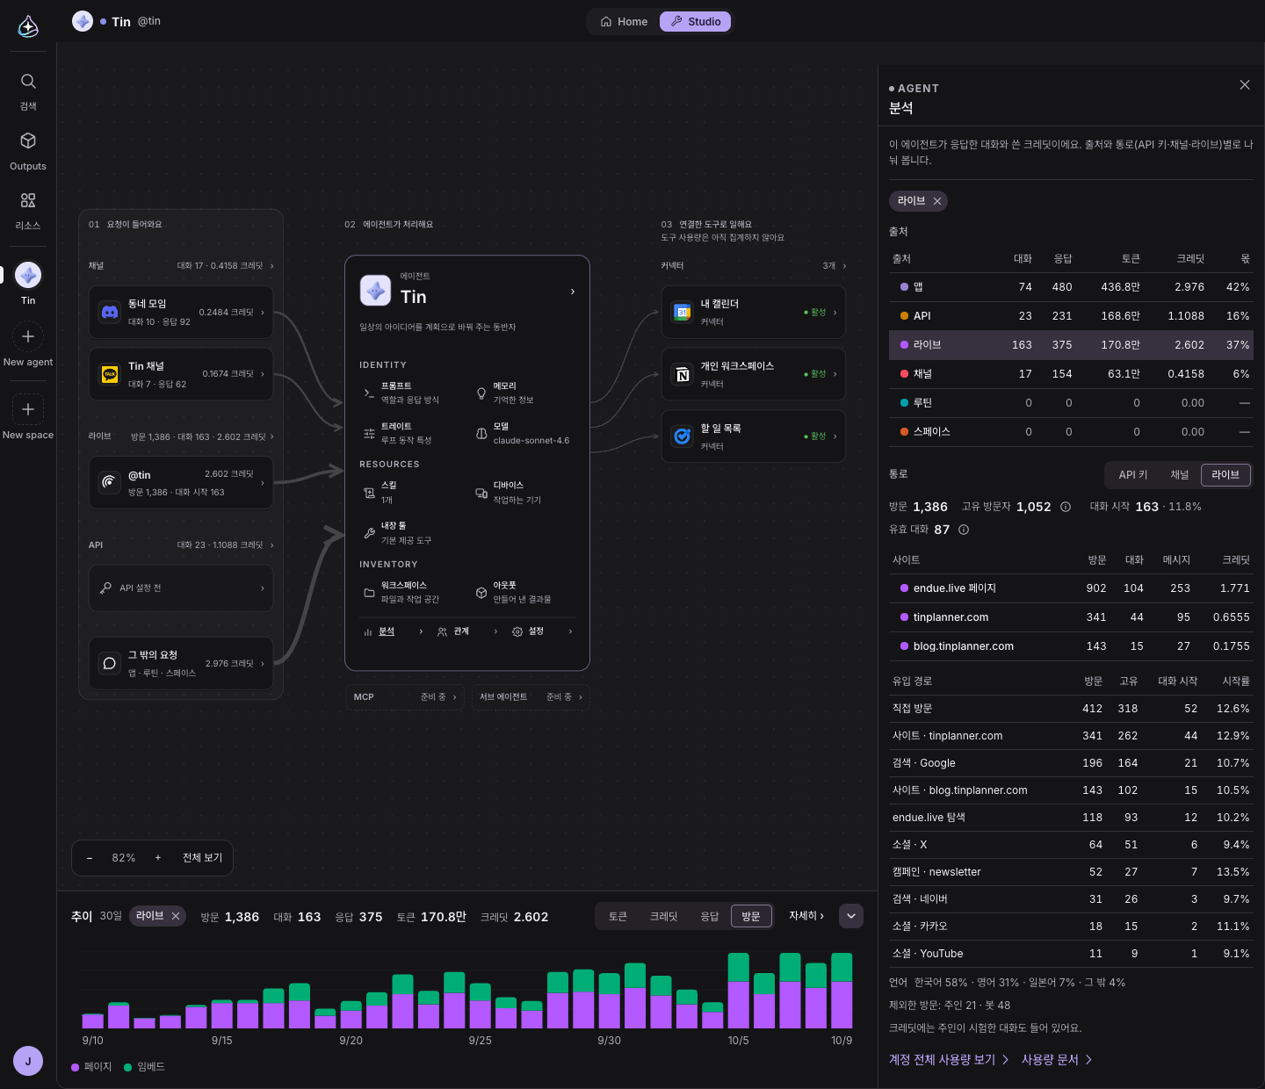
Task: Click the info icon next to 고유 방문자
Action: [x=1066, y=507]
